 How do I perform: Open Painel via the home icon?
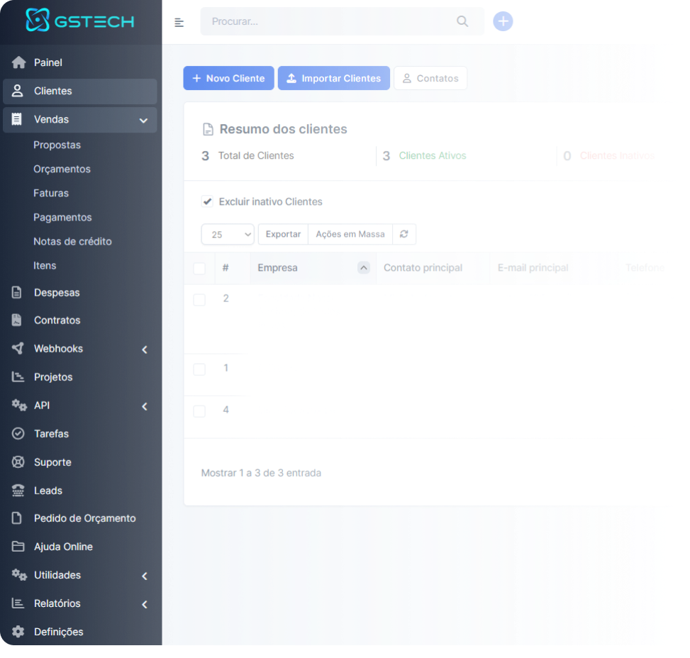(x=19, y=63)
